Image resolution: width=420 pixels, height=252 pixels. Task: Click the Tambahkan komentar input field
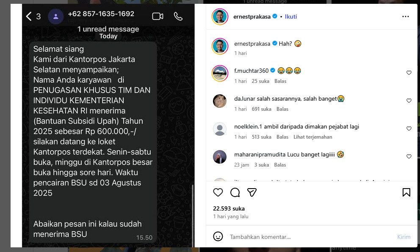311,237
